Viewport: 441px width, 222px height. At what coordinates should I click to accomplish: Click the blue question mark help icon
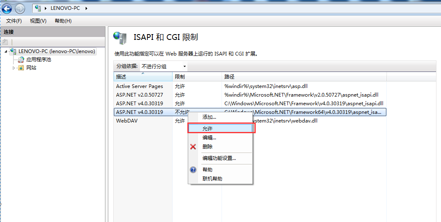(193, 170)
